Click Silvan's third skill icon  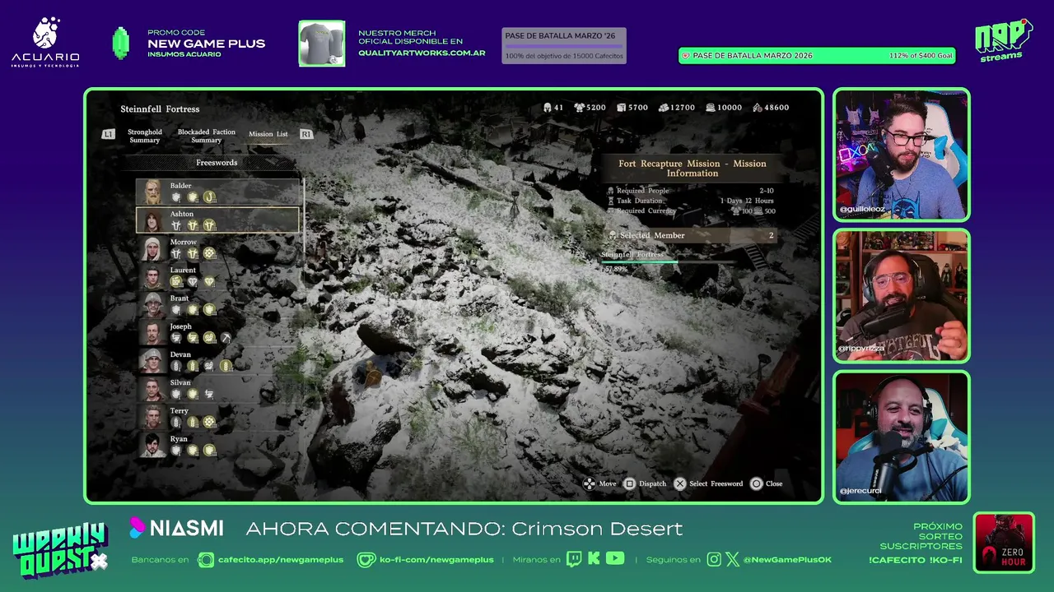[209, 395]
